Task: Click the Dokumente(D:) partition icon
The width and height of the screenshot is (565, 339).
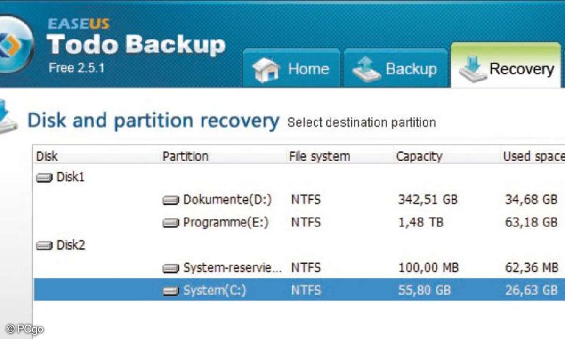Action: coord(171,201)
